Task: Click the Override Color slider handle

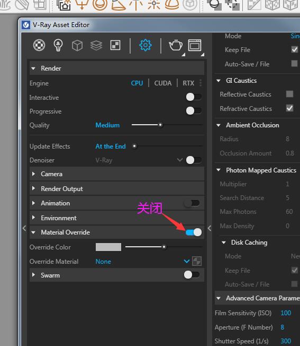Action: 164,247
